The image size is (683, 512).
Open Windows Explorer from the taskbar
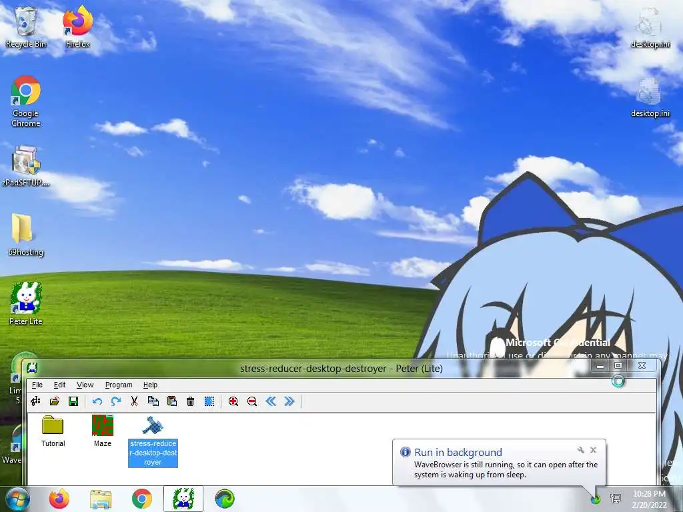(x=101, y=499)
